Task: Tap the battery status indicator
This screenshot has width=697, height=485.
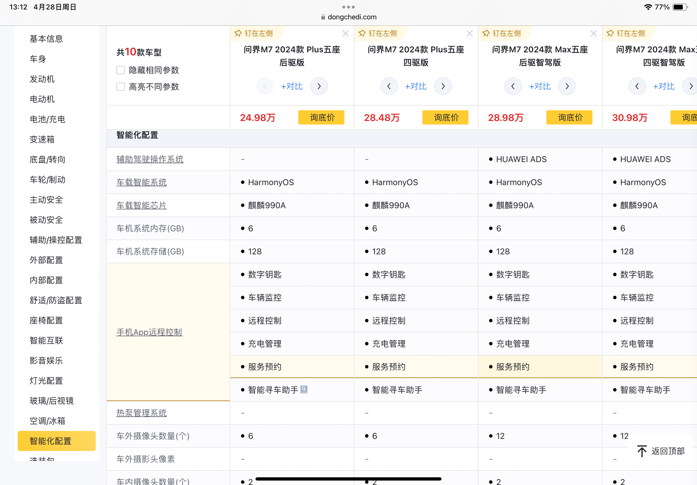Action: pyautogui.click(x=680, y=7)
